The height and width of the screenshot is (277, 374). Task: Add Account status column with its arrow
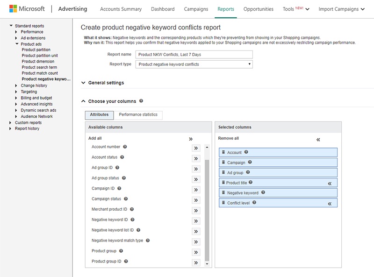pos(196,158)
